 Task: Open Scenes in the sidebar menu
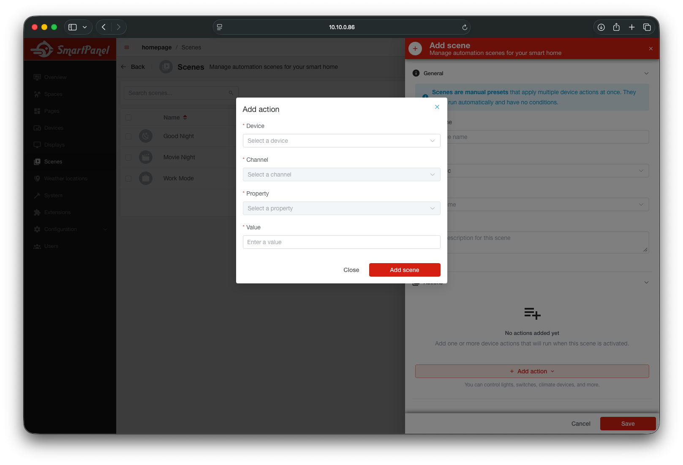(x=53, y=162)
